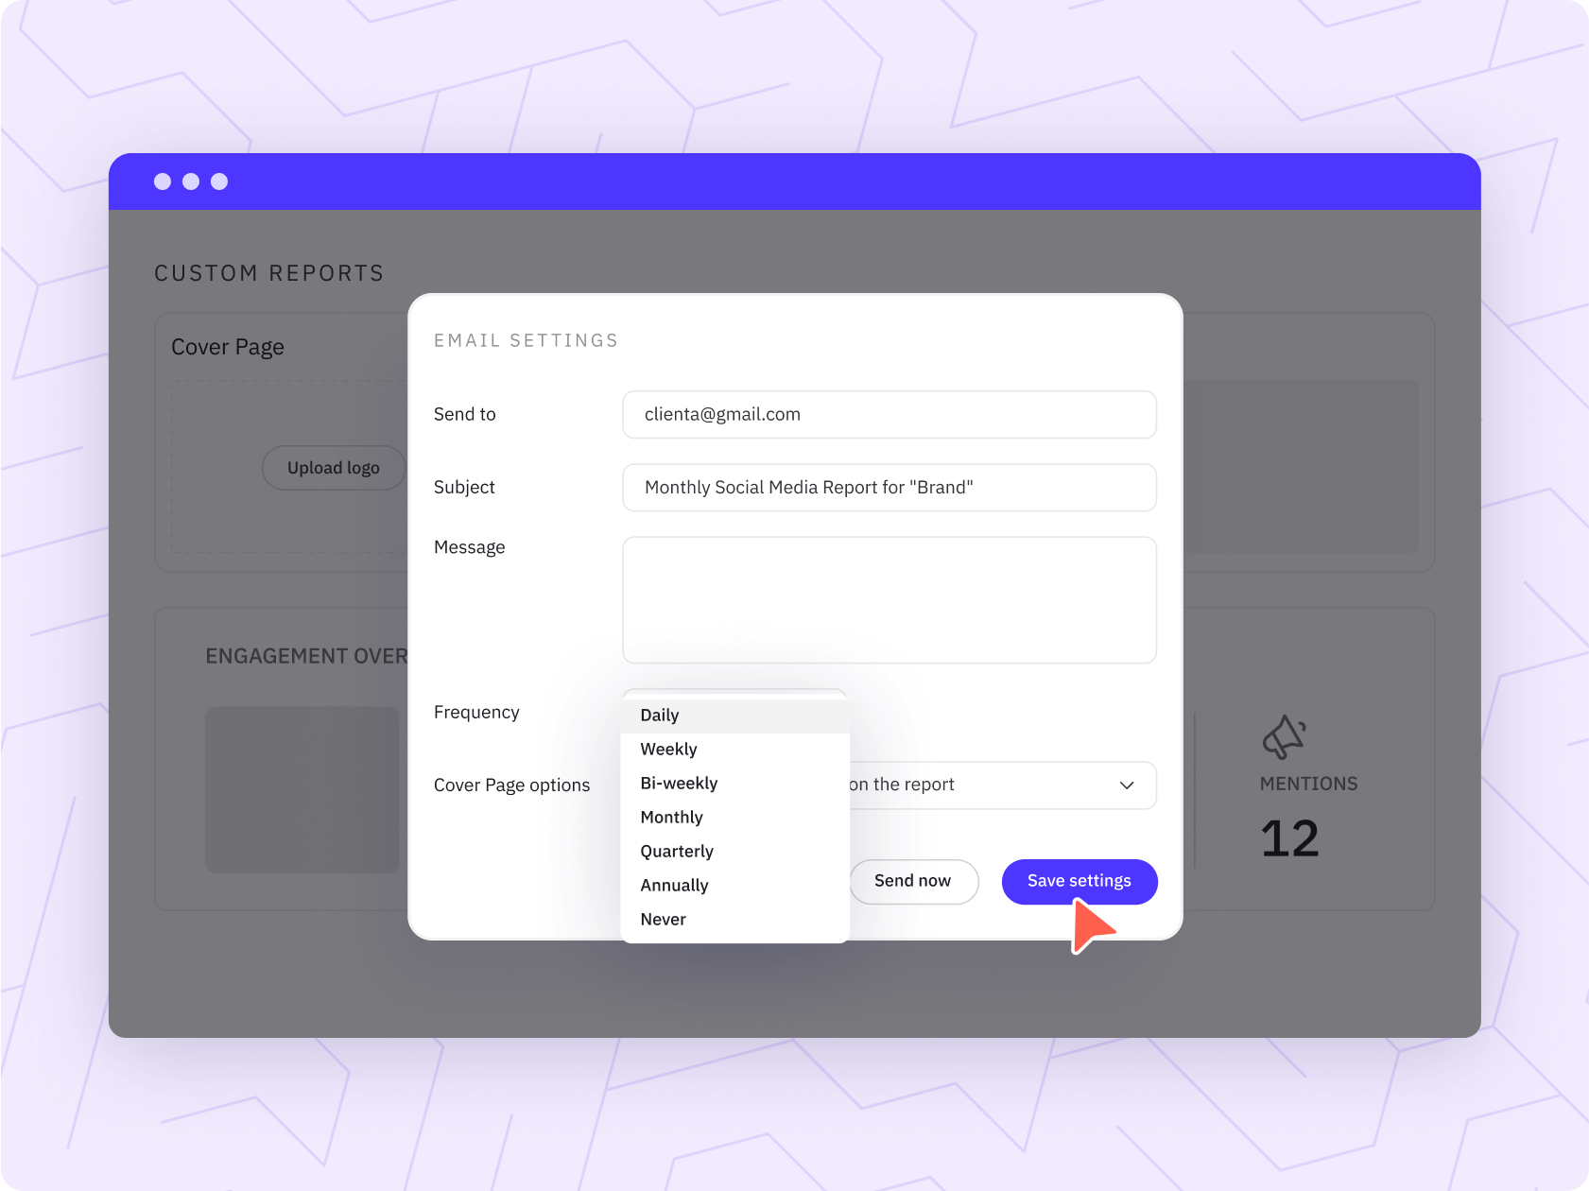The image size is (1589, 1191).
Task: Click the Mentions megaphone icon
Action: click(x=1284, y=737)
